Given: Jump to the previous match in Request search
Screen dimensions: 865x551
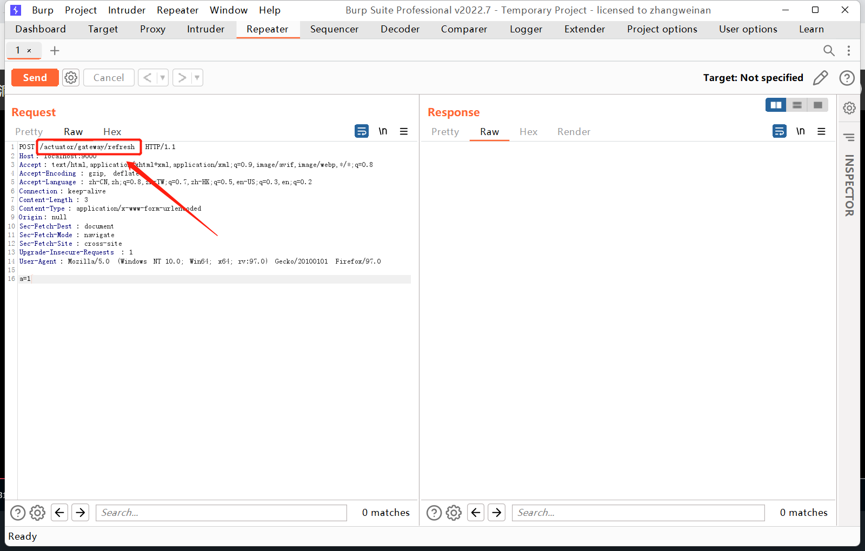Looking at the screenshot, I should tap(59, 513).
